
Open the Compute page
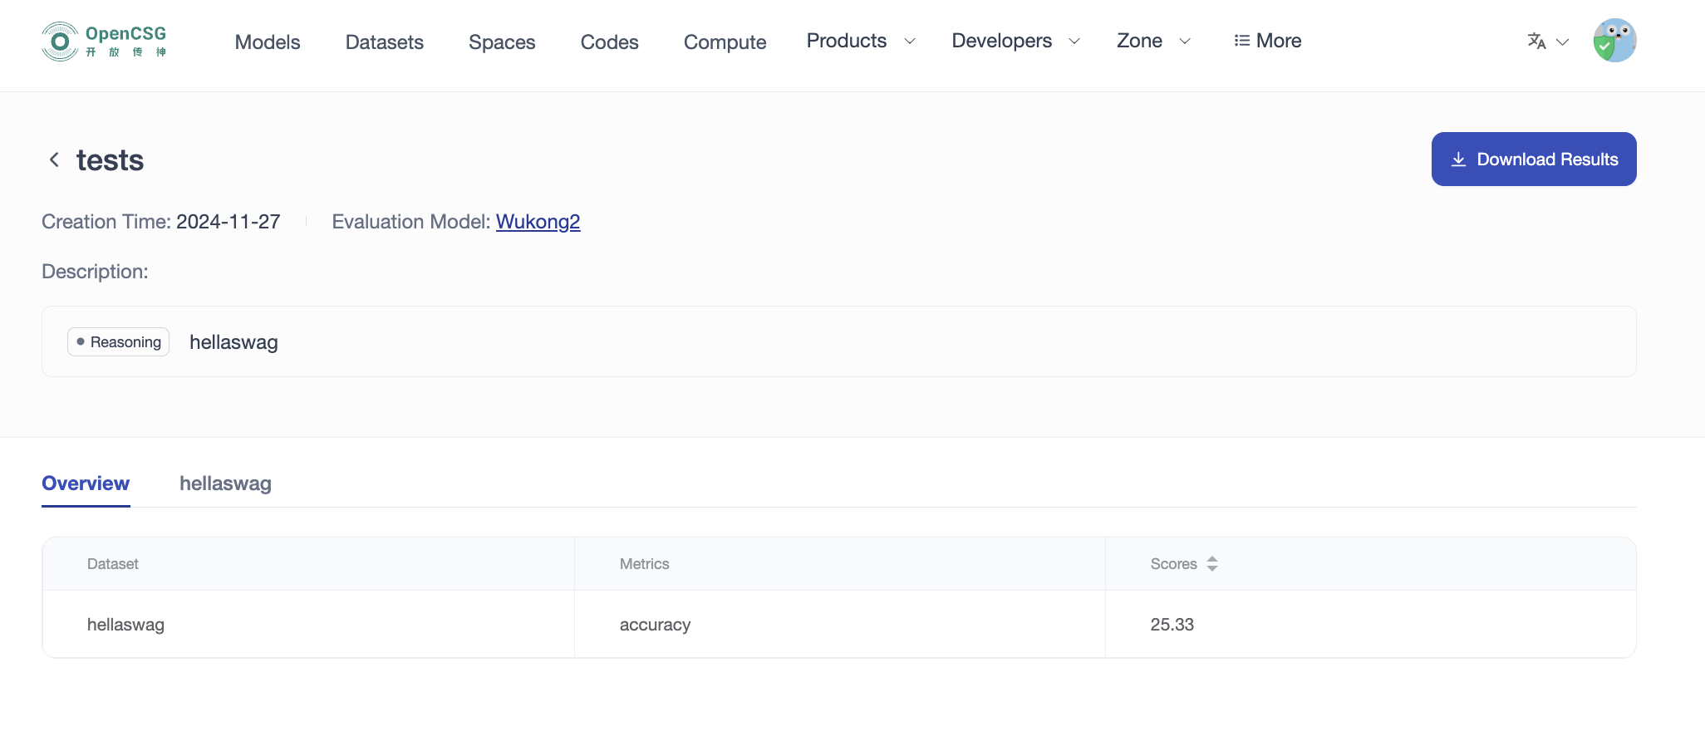(725, 42)
